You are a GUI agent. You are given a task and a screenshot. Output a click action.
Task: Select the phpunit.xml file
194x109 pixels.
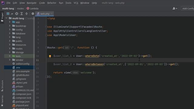pos(20,105)
